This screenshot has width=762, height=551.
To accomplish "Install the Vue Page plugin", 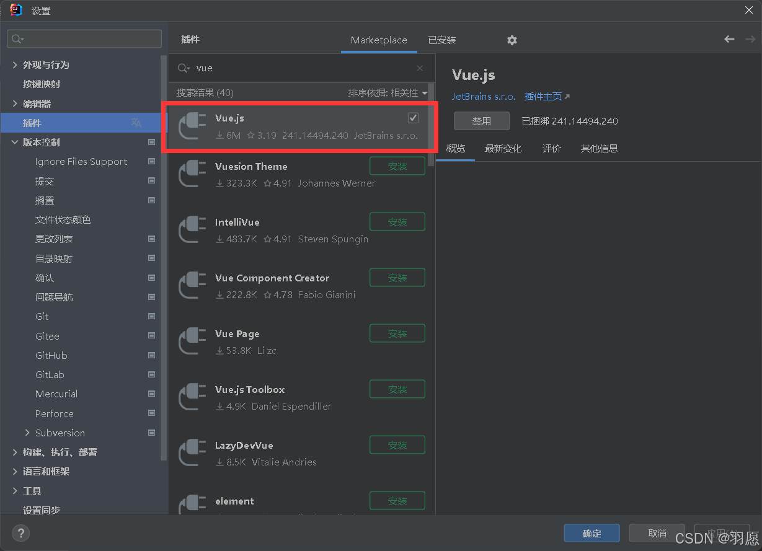I will (x=397, y=333).
